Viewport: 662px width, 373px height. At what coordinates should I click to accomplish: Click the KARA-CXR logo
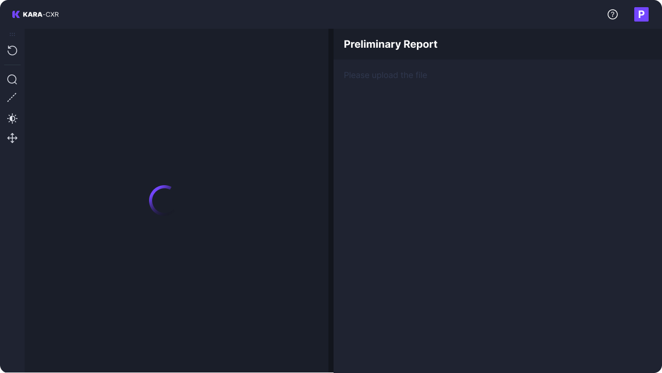(x=35, y=14)
